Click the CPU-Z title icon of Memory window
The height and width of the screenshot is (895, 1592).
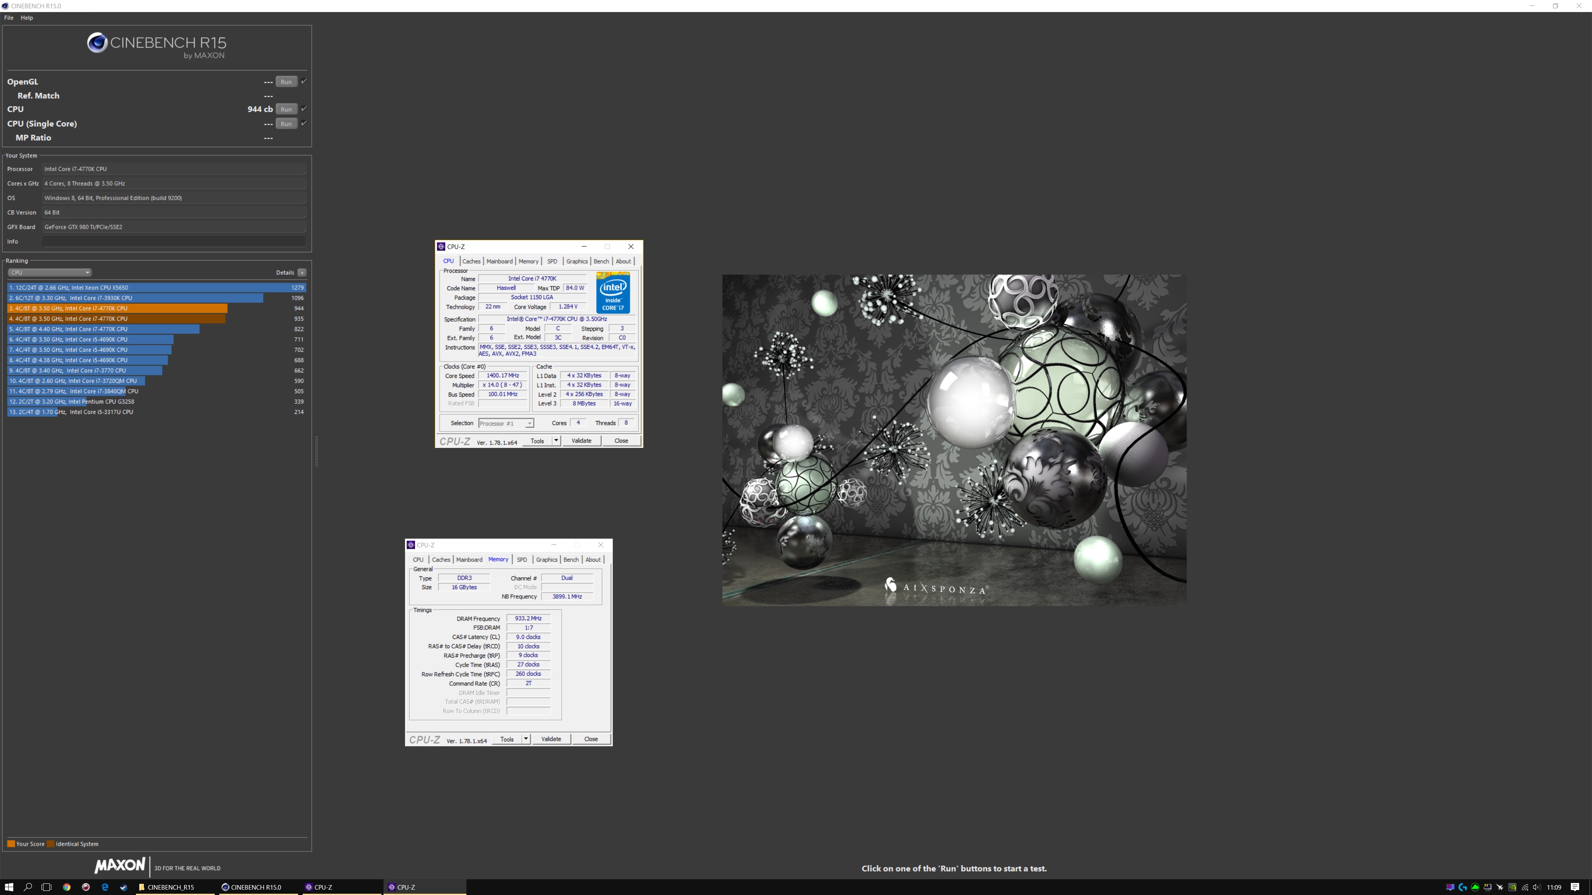411,545
